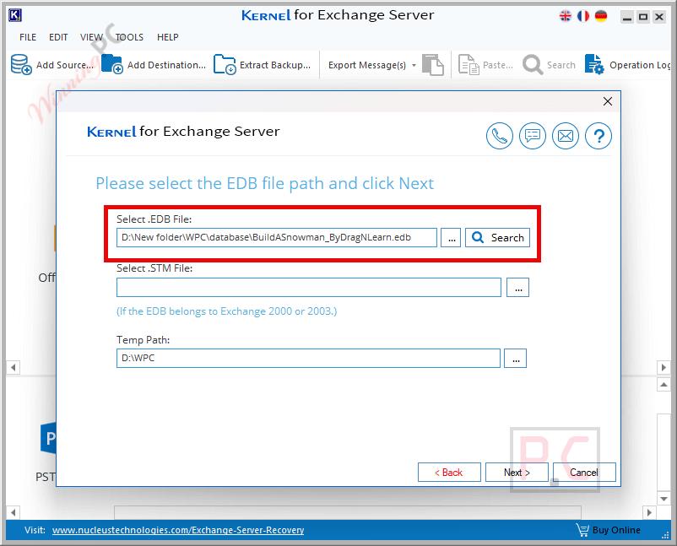Open the EDIT menu
The height and width of the screenshot is (546, 677).
pos(58,37)
